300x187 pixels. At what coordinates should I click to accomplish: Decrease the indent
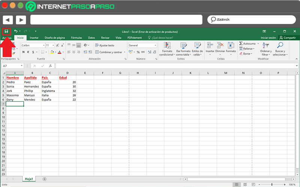pos(85,52)
